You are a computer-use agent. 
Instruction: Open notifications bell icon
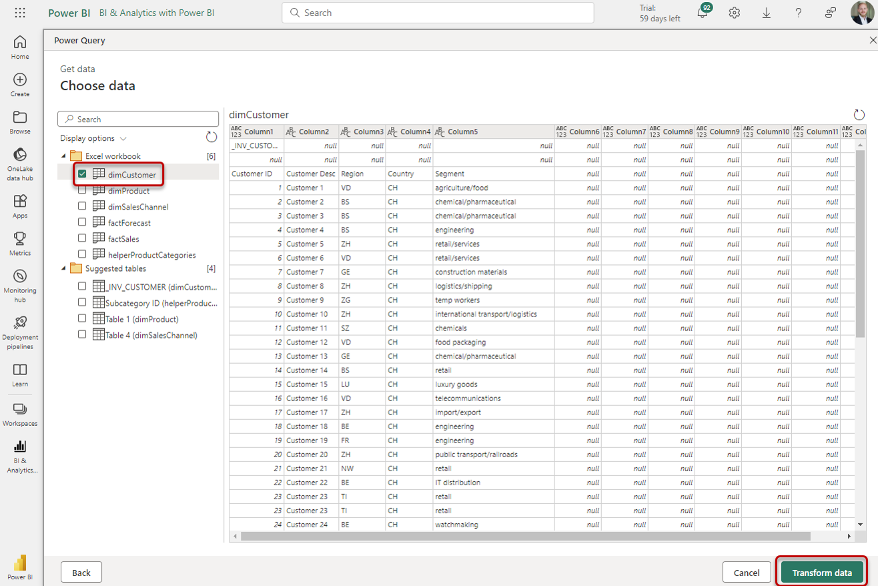tap(703, 13)
